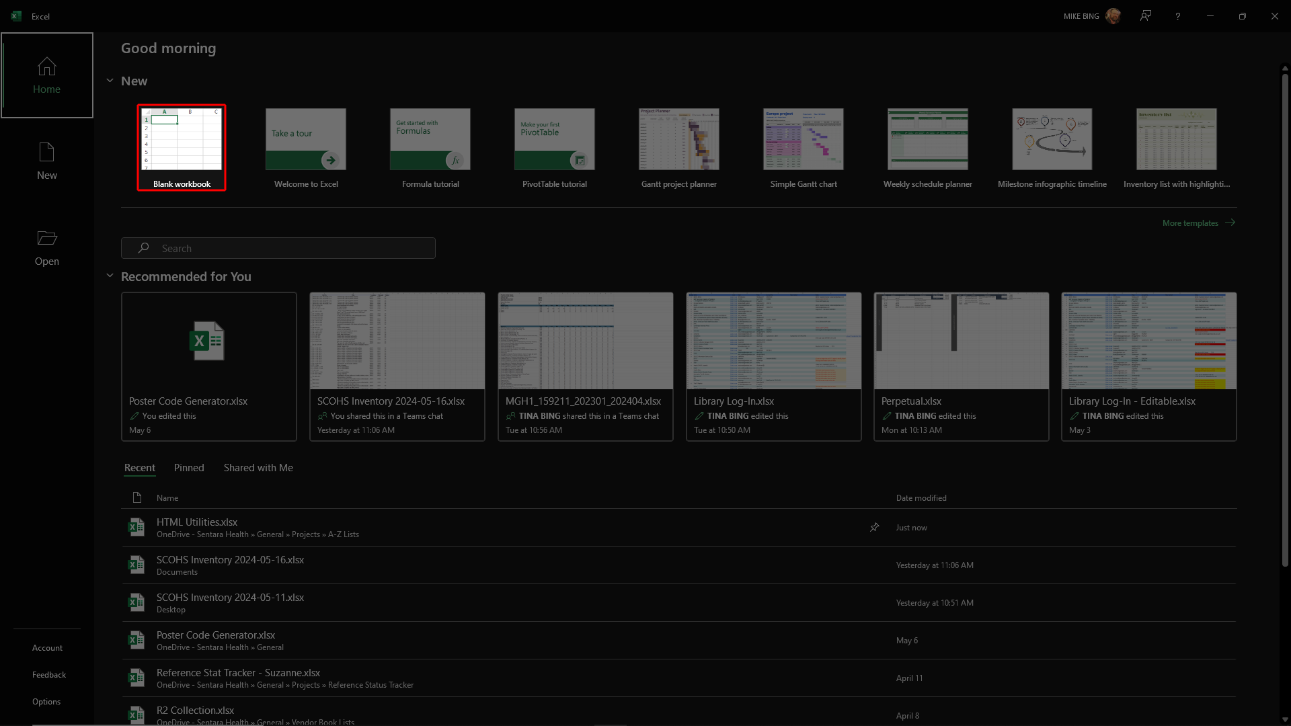Open HTML Utilities.xlsx from recent list
Screen dimensions: 1291x726
[679, 528]
